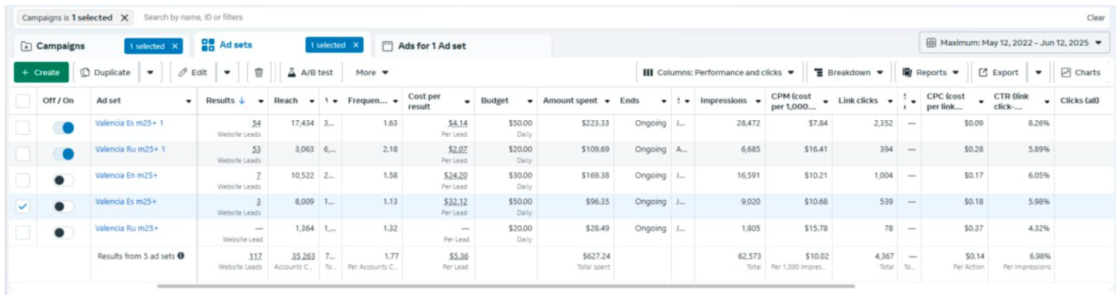The height and width of the screenshot is (295, 1116).
Task: Uncheck the selected Valencia Es m25+ row
Action: tap(23, 206)
